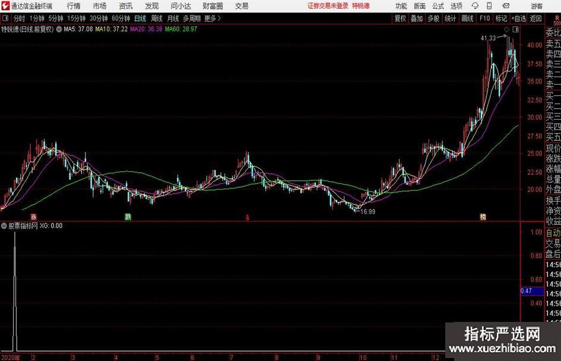
Task: Click the 游客 guest account label
Action: click(x=537, y=6)
